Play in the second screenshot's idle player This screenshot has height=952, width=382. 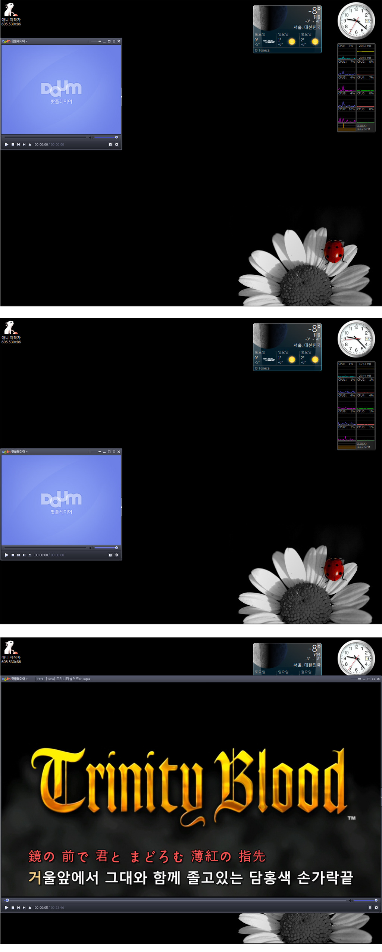(6, 555)
